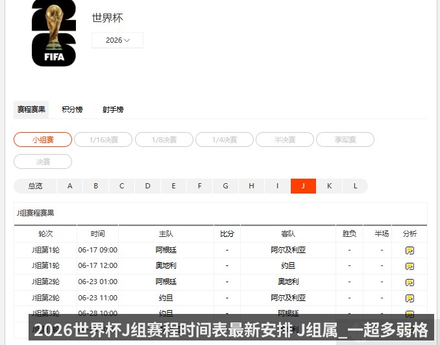Select the highlighted group J tab
The height and width of the screenshot is (345, 440).
click(x=303, y=186)
